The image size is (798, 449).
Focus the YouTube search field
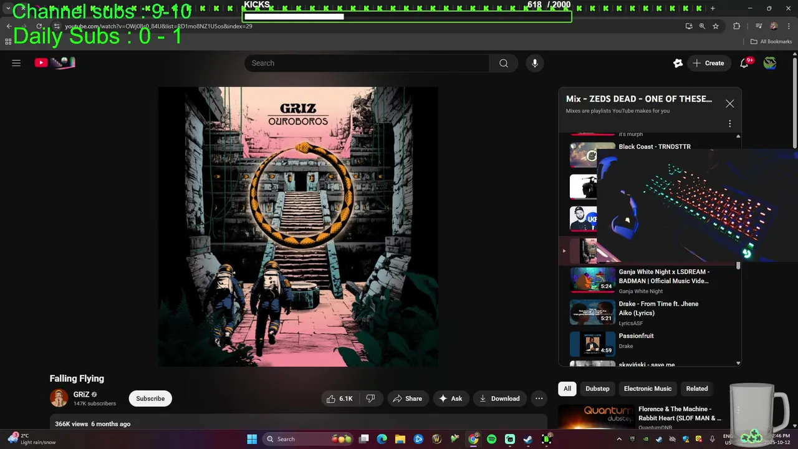point(367,63)
